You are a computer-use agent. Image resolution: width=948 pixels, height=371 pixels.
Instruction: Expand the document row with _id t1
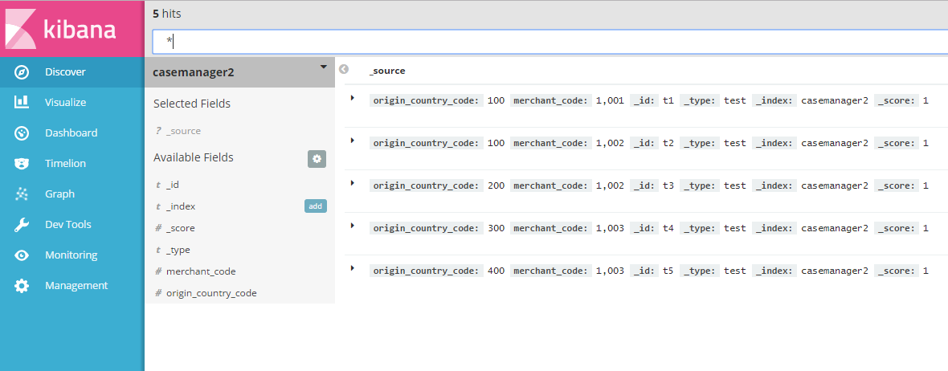coord(353,97)
